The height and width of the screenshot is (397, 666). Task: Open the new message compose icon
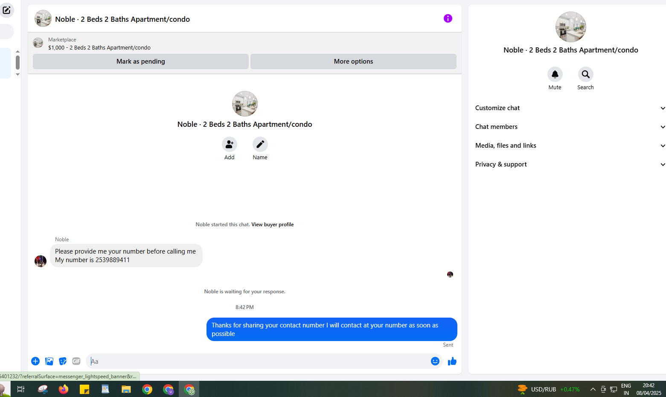pyautogui.click(x=6, y=10)
